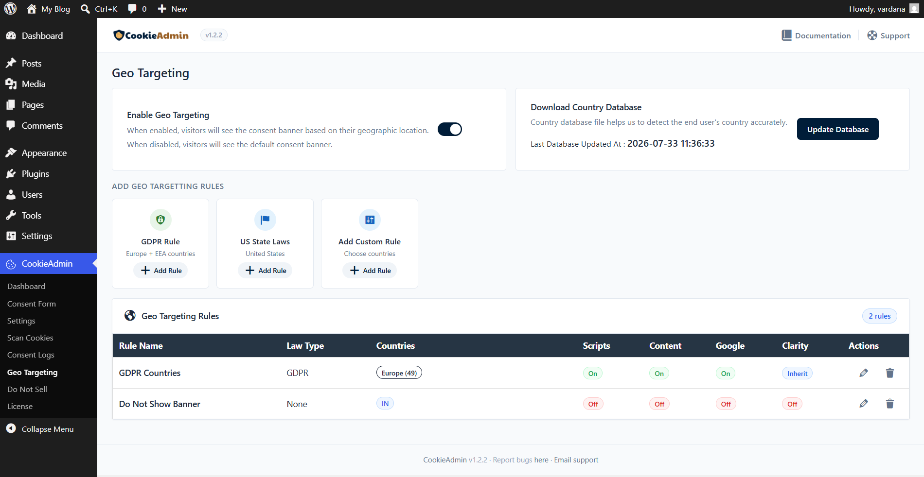The height and width of the screenshot is (477, 924).
Task: Click the Documentation book icon
Action: pos(786,35)
